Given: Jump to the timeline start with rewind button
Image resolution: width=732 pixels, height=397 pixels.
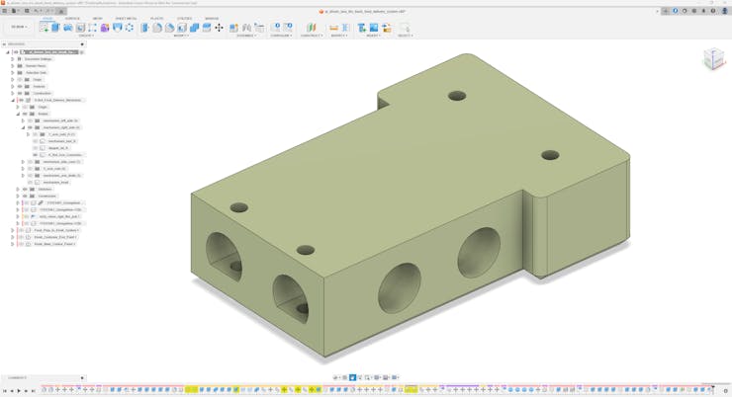Looking at the screenshot, I should 4,390.
